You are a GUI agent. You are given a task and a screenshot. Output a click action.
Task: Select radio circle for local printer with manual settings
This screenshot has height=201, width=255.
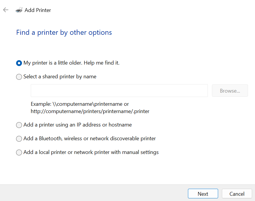coord(19,153)
